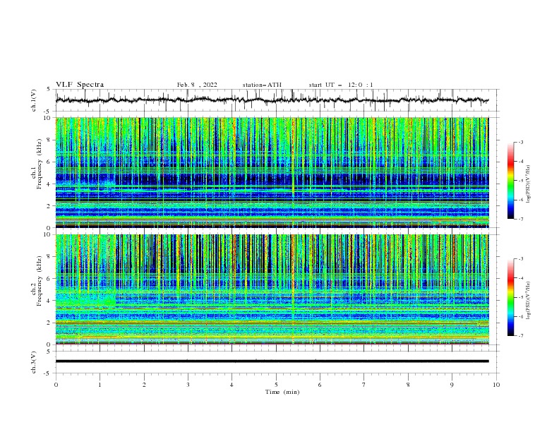Click the "10" tick on time axis
Image resolution: width=559 pixels, height=432 pixels.
point(496,385)
